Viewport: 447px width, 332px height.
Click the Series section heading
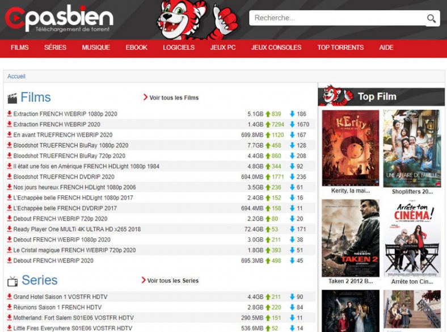pos(40,280)
